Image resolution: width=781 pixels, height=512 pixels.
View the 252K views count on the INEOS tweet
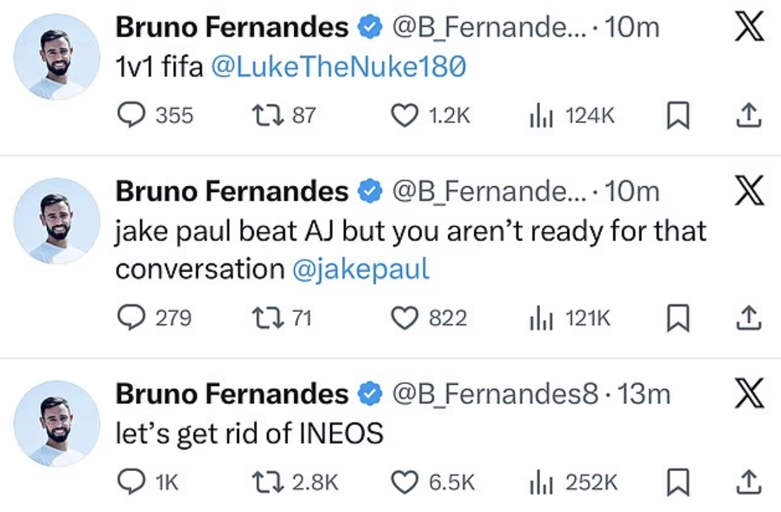tap(574, 482)
